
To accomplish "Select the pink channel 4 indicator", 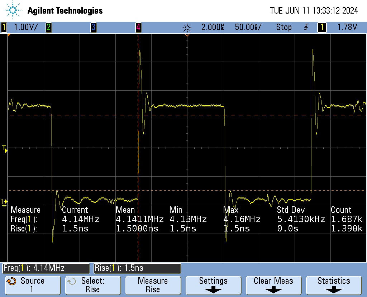I will (x=138, y=27).
